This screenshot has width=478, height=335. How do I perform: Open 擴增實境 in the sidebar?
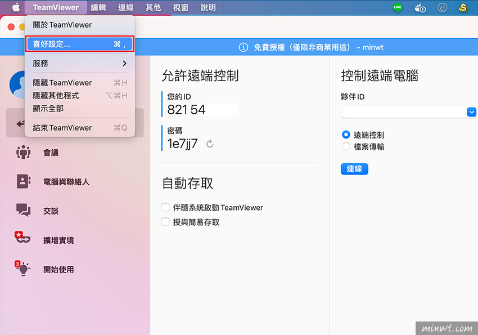[x=58, y=240]
